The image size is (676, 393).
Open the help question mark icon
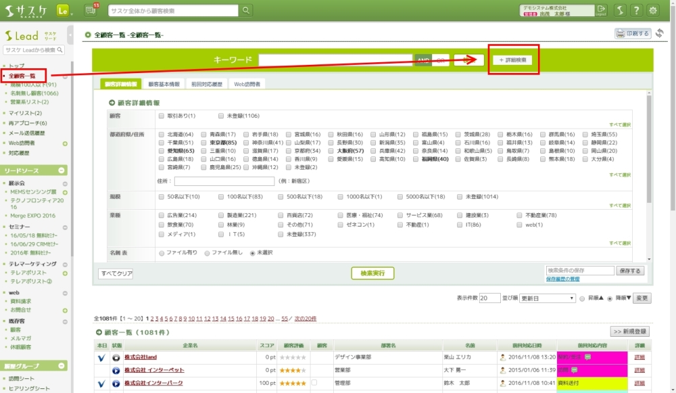click(x=635, y=10)
